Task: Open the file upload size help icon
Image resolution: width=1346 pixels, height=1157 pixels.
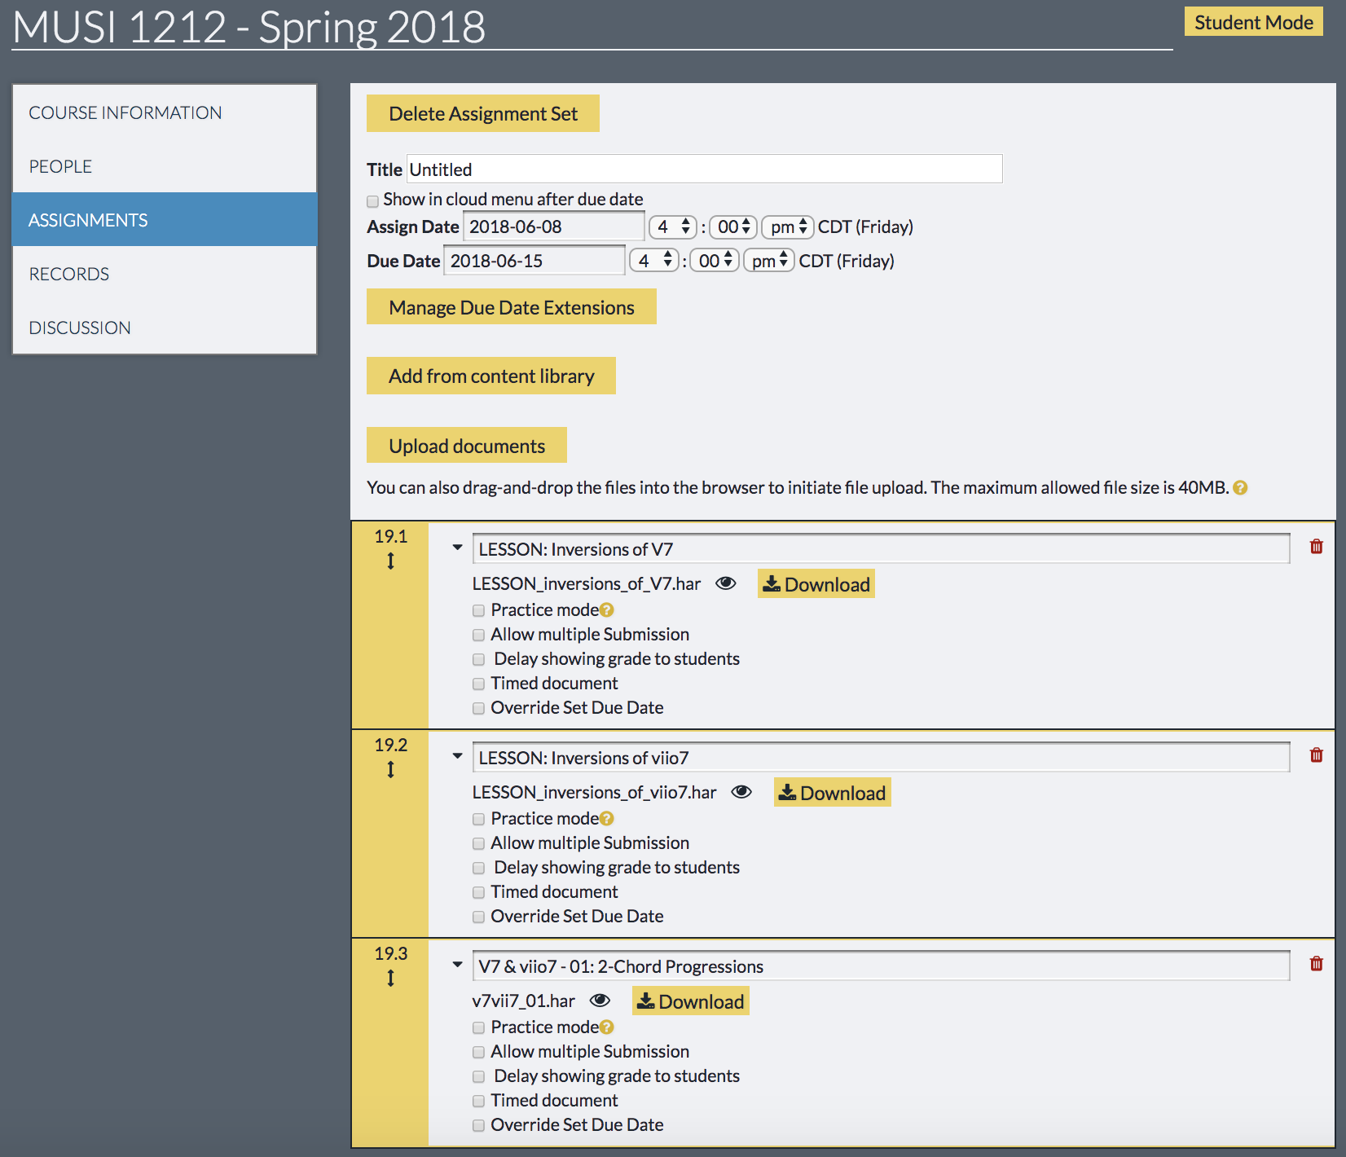Action: (1240, 488)
